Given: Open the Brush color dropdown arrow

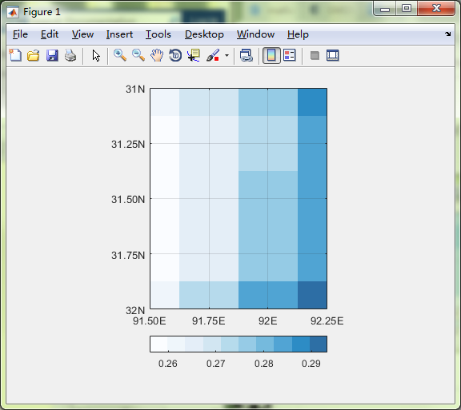Looking at the screenshot, I should coord(226,55).
